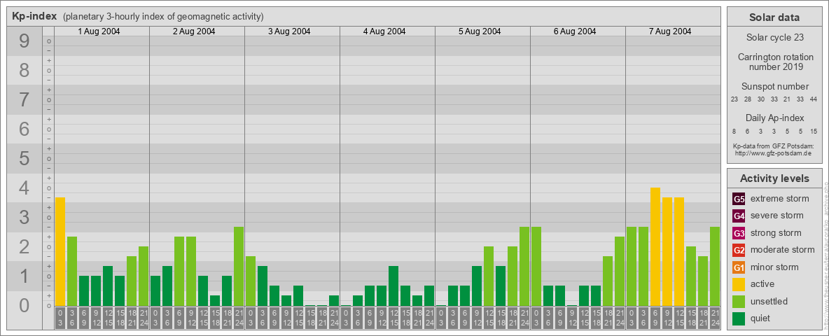Click the '5 Aug 2004' date header
The height and width of the screenshot is (336, 829).
[480, 31]
